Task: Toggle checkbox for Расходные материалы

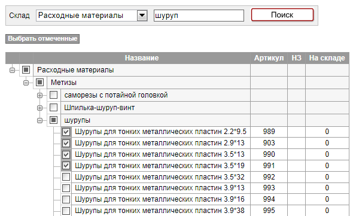Action: point(26,70)
